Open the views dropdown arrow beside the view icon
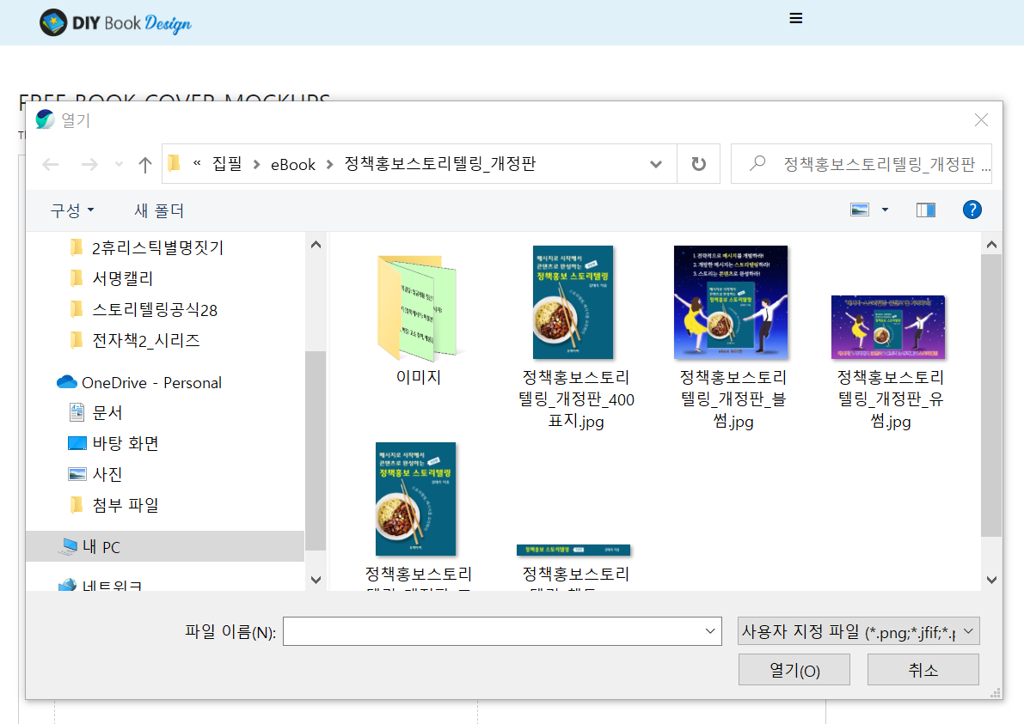 click(884, 209)
